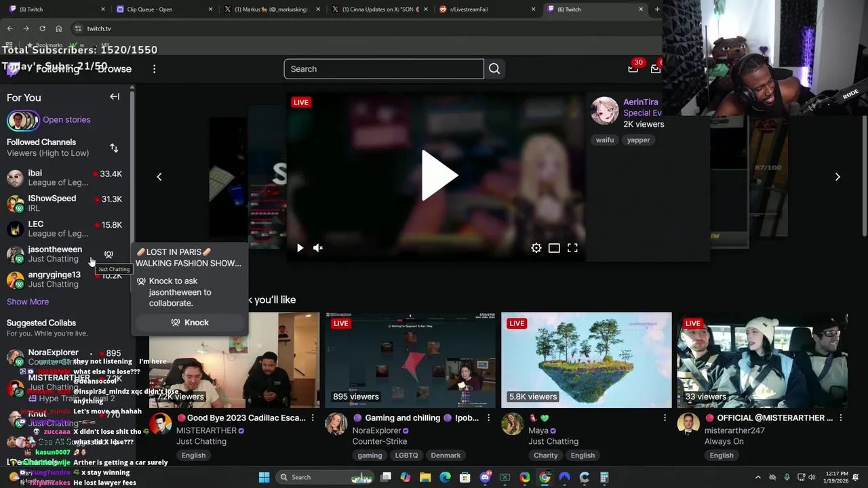This screenshot has height=488, width=868.
Task: Open player settings gear icon
Action: [x=536, y=248]
